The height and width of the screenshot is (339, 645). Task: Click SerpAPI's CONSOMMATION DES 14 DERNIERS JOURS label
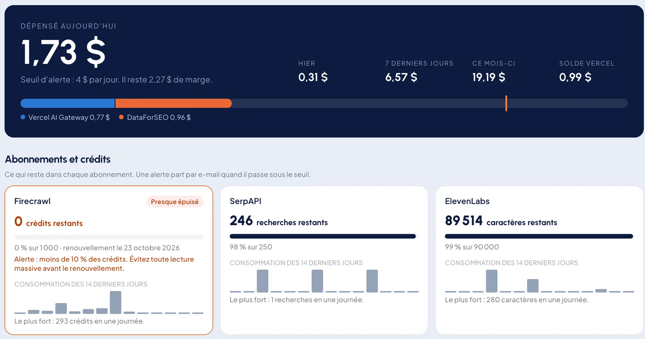click(296, 263)
